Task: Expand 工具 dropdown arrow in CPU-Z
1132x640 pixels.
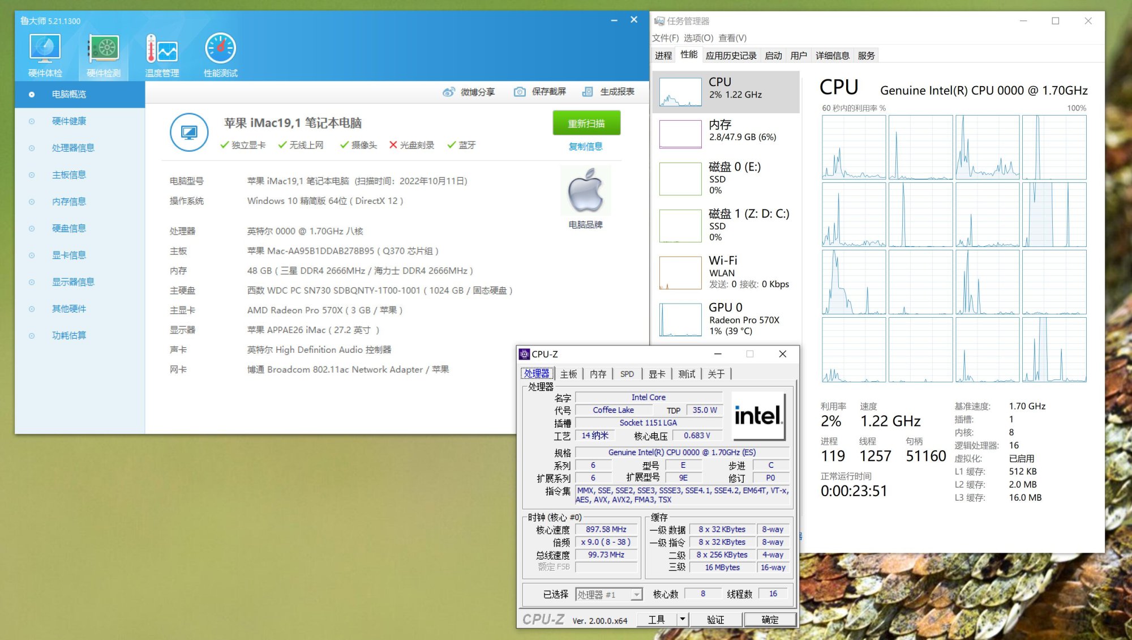Action: click(683, 619)
